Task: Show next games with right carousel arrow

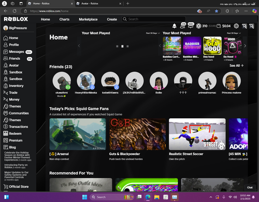Action: click(245, 46)
